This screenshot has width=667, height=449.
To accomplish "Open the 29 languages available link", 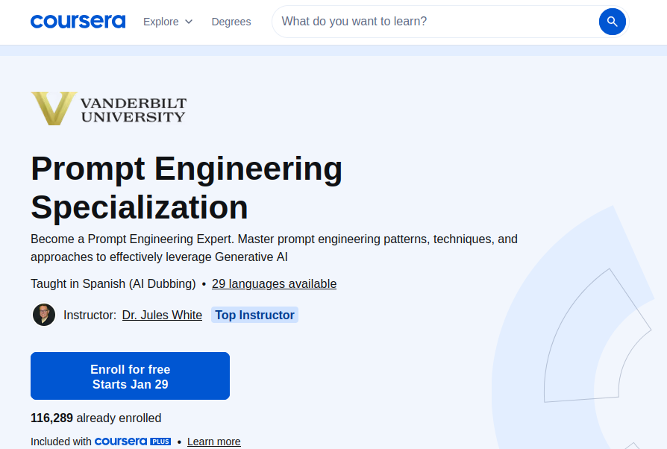I will point(274,283).
